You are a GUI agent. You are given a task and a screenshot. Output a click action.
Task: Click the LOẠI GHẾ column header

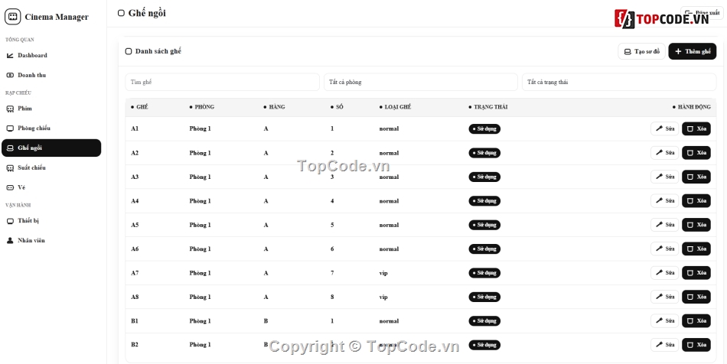point(395,107)
